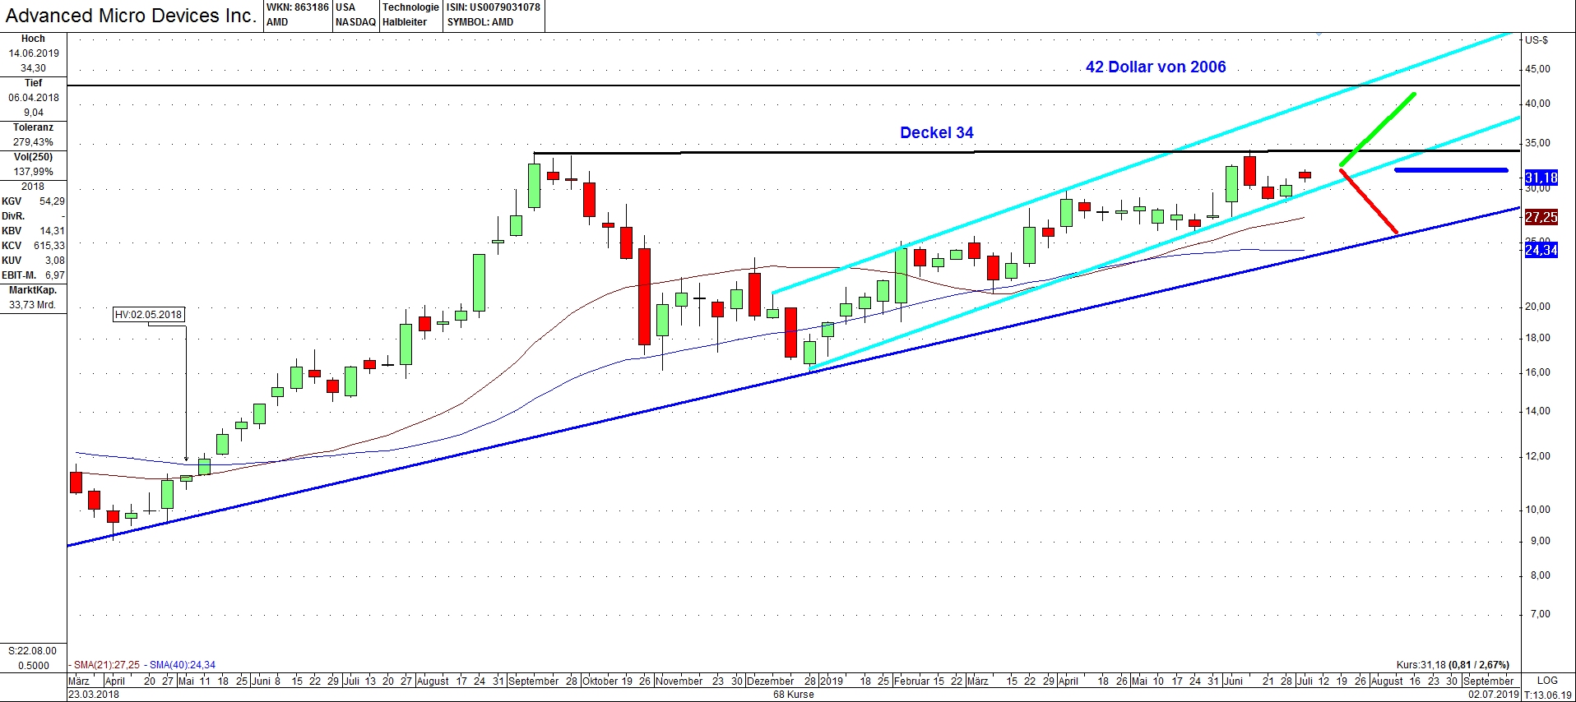Click the 'Toleranz' header

[x=33, y=127]
